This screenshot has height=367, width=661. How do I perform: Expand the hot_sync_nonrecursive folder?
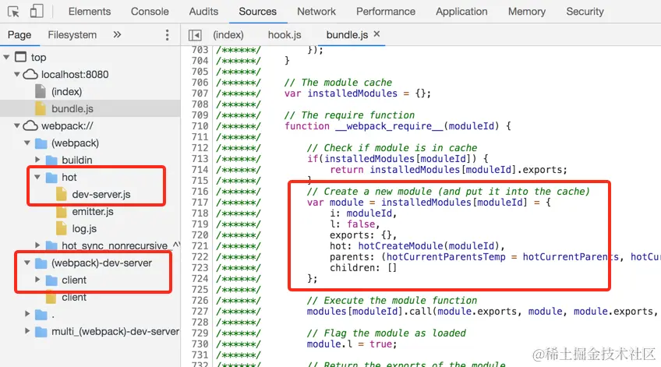37,245
